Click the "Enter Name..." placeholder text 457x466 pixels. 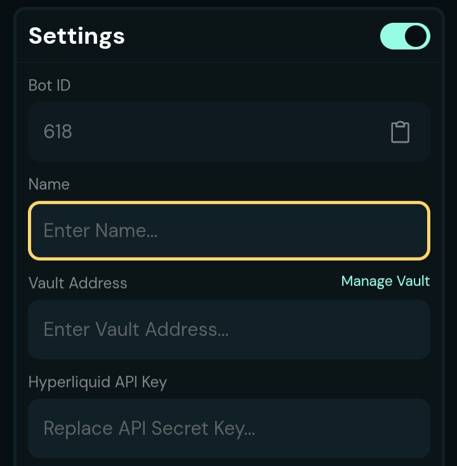(100, 231)
